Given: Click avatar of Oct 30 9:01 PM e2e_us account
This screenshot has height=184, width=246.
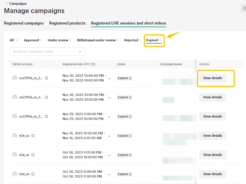Looking at the screenshot, I should tap(15, 155).
